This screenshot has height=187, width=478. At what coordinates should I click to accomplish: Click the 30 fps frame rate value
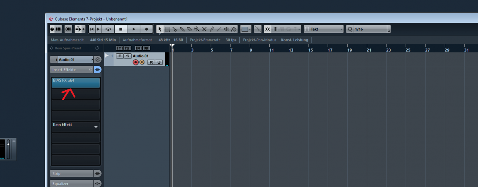coord(231,40)
